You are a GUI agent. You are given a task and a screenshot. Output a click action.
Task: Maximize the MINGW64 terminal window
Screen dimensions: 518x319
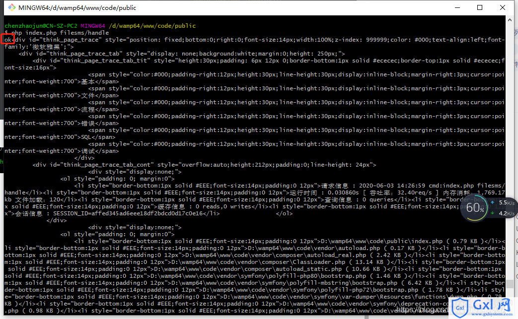480,7
